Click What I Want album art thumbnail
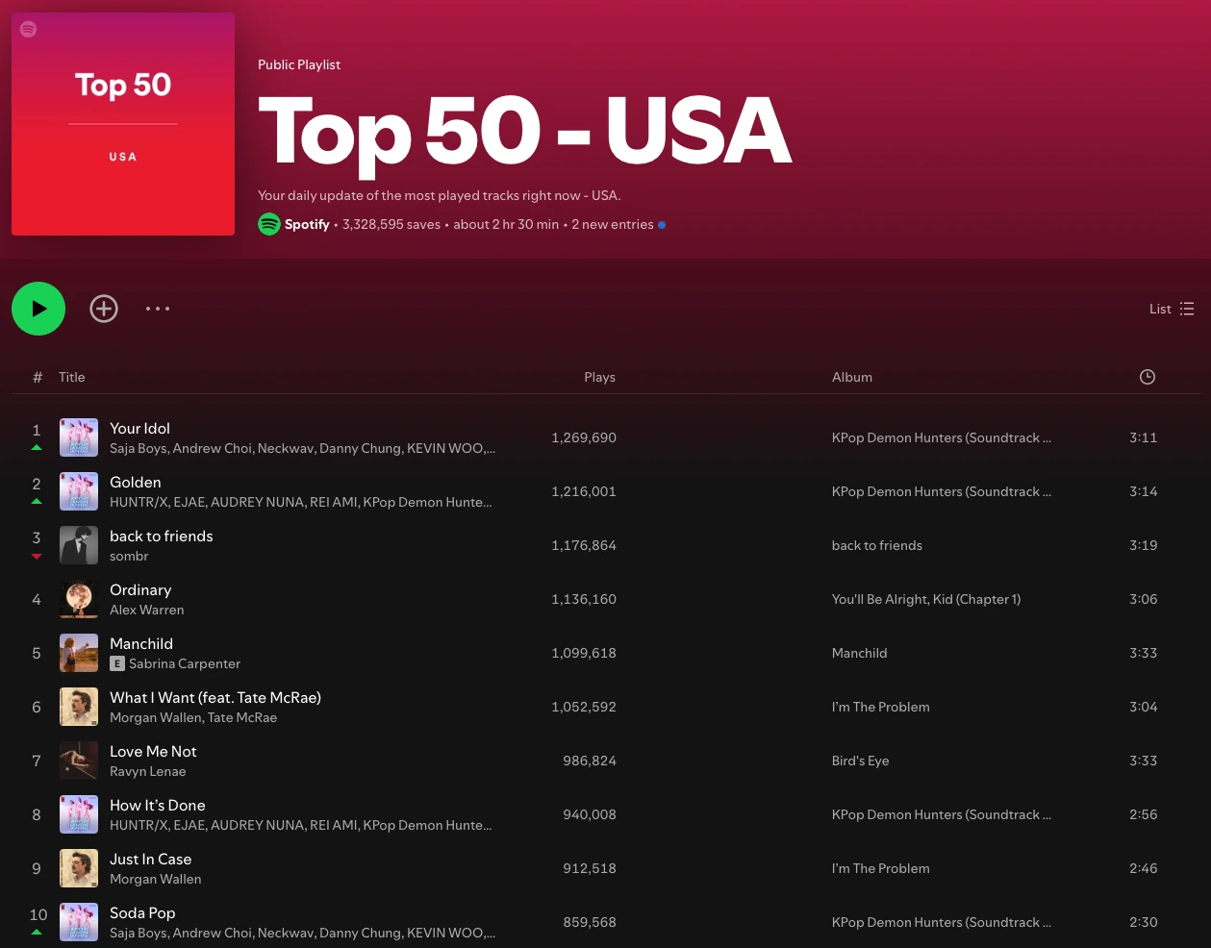 [x=79, y=707]
